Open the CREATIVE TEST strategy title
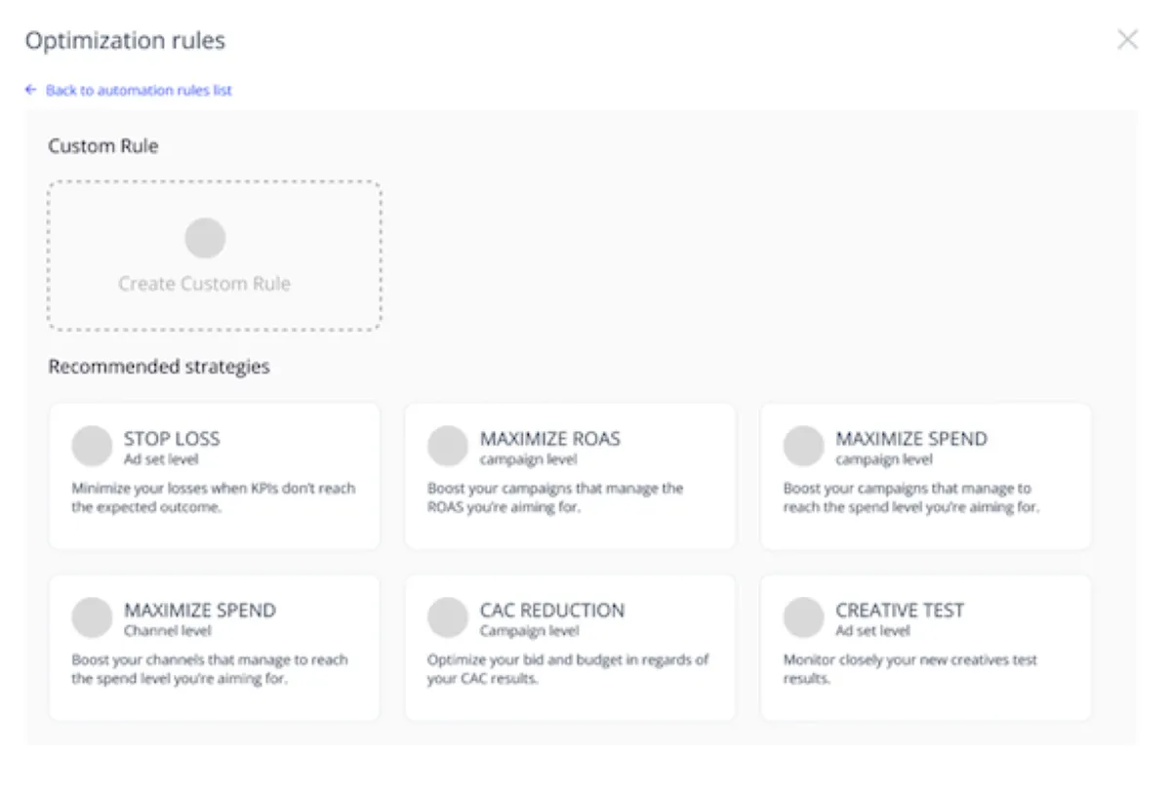The image size is (1171, 792). (x=899, y=611)
